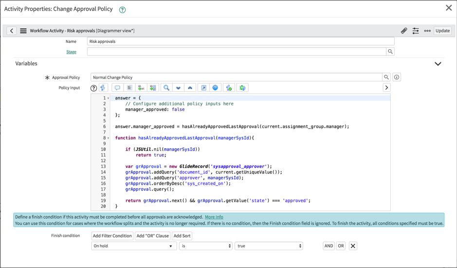Toggle the syntax editor script icon

103,88
